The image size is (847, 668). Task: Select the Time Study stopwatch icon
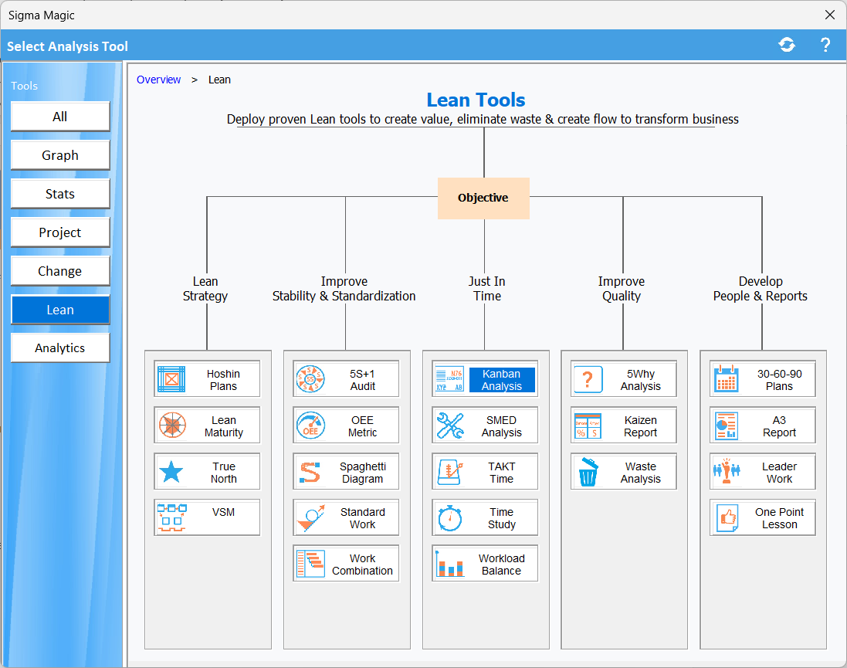[x=449, y=517]
